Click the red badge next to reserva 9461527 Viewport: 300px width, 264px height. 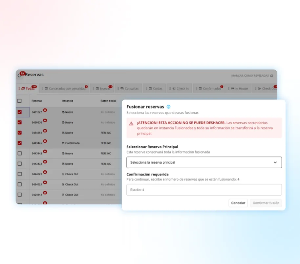pos(45,110)
